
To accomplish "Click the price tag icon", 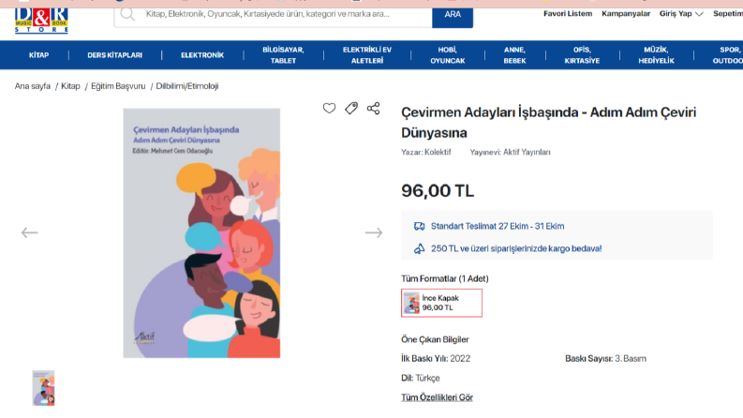I will point(351,108).
